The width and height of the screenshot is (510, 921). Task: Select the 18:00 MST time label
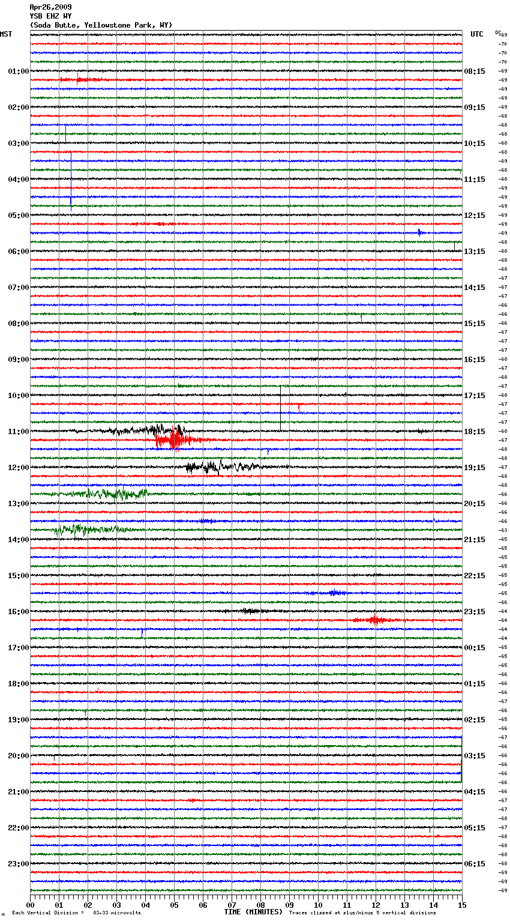(19, 684)
